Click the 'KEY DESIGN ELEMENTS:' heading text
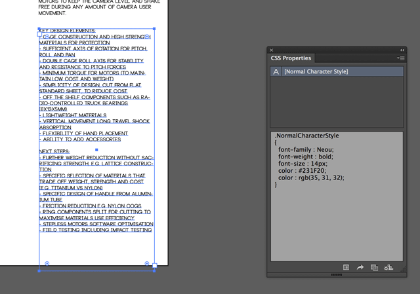This screenshot has height=294, width=420. pos(67,31)
